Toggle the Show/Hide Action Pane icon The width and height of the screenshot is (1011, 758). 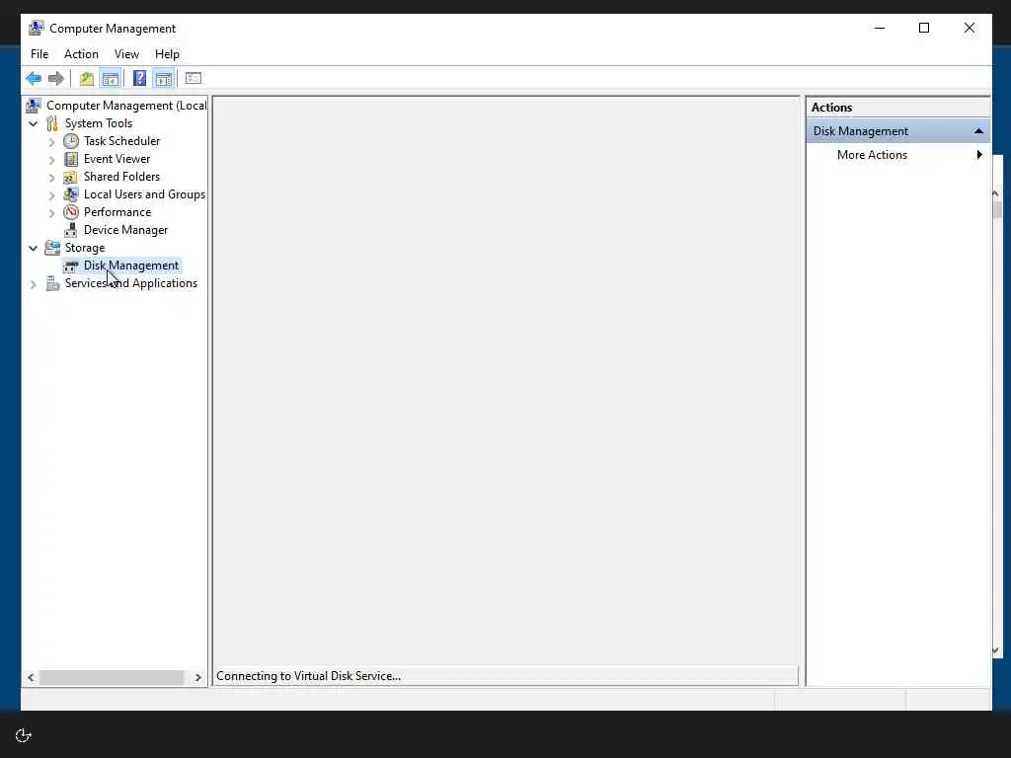pyautogui.click(x=164, y=79)
